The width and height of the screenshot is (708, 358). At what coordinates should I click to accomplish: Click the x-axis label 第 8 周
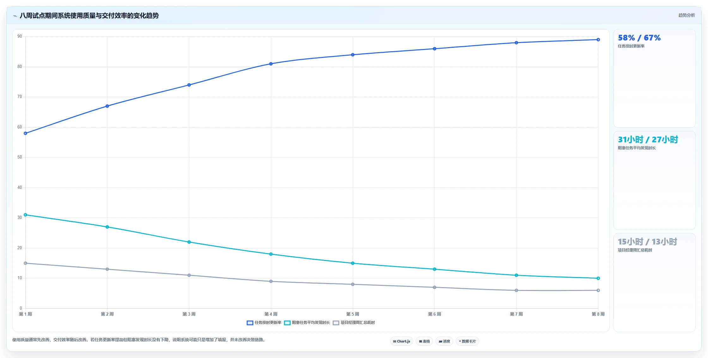coord(598,314)
